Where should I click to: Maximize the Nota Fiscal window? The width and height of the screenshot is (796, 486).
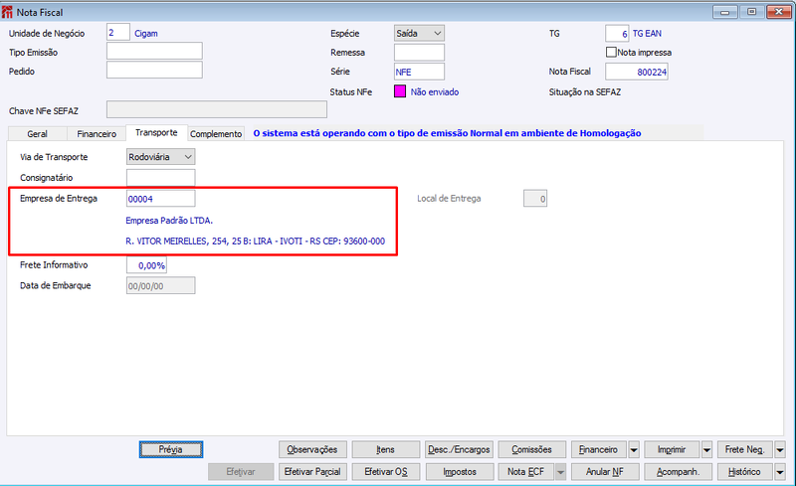tap(752, 12)
